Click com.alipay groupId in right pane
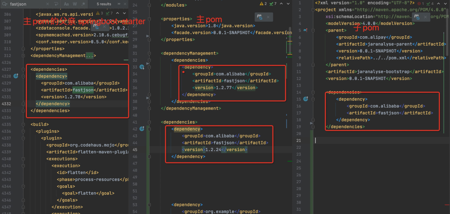Image resolution: width=450 pixels, height=214 pixels. pyautogui.click(x=375, y=37)
